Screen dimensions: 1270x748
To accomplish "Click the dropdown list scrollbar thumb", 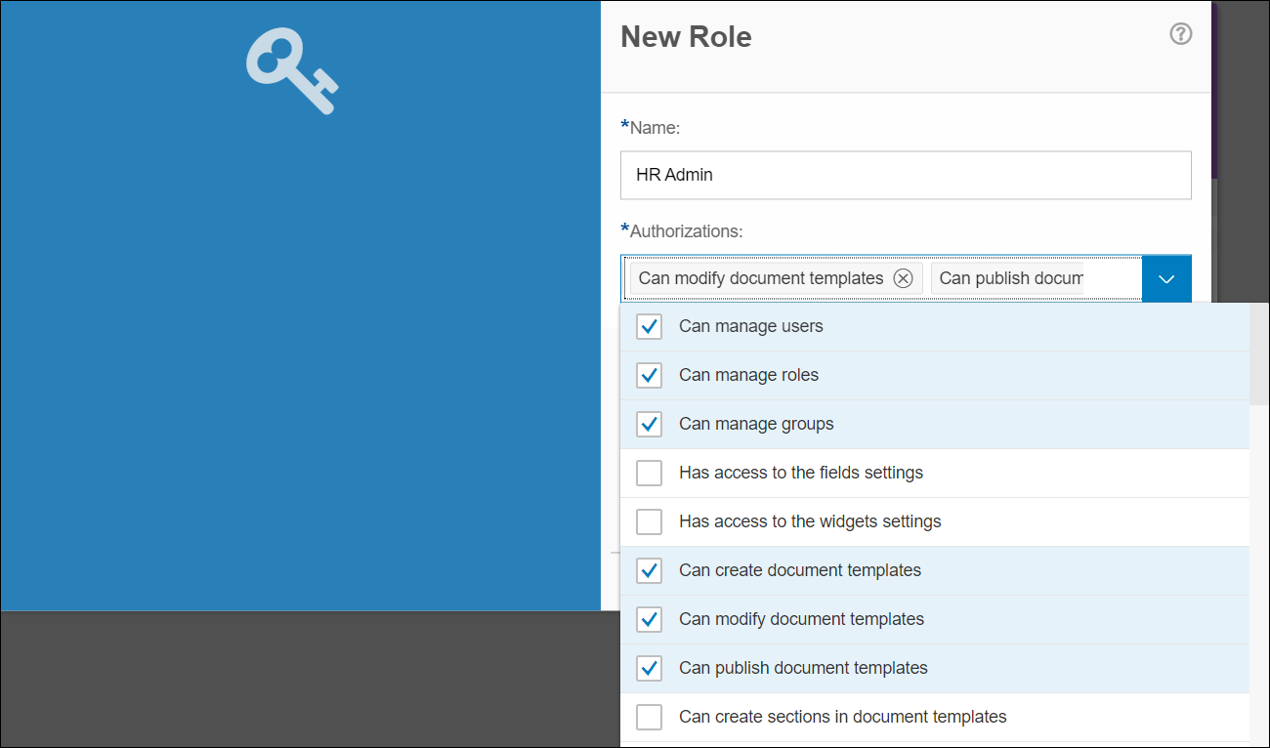I will pos(1258,353).
